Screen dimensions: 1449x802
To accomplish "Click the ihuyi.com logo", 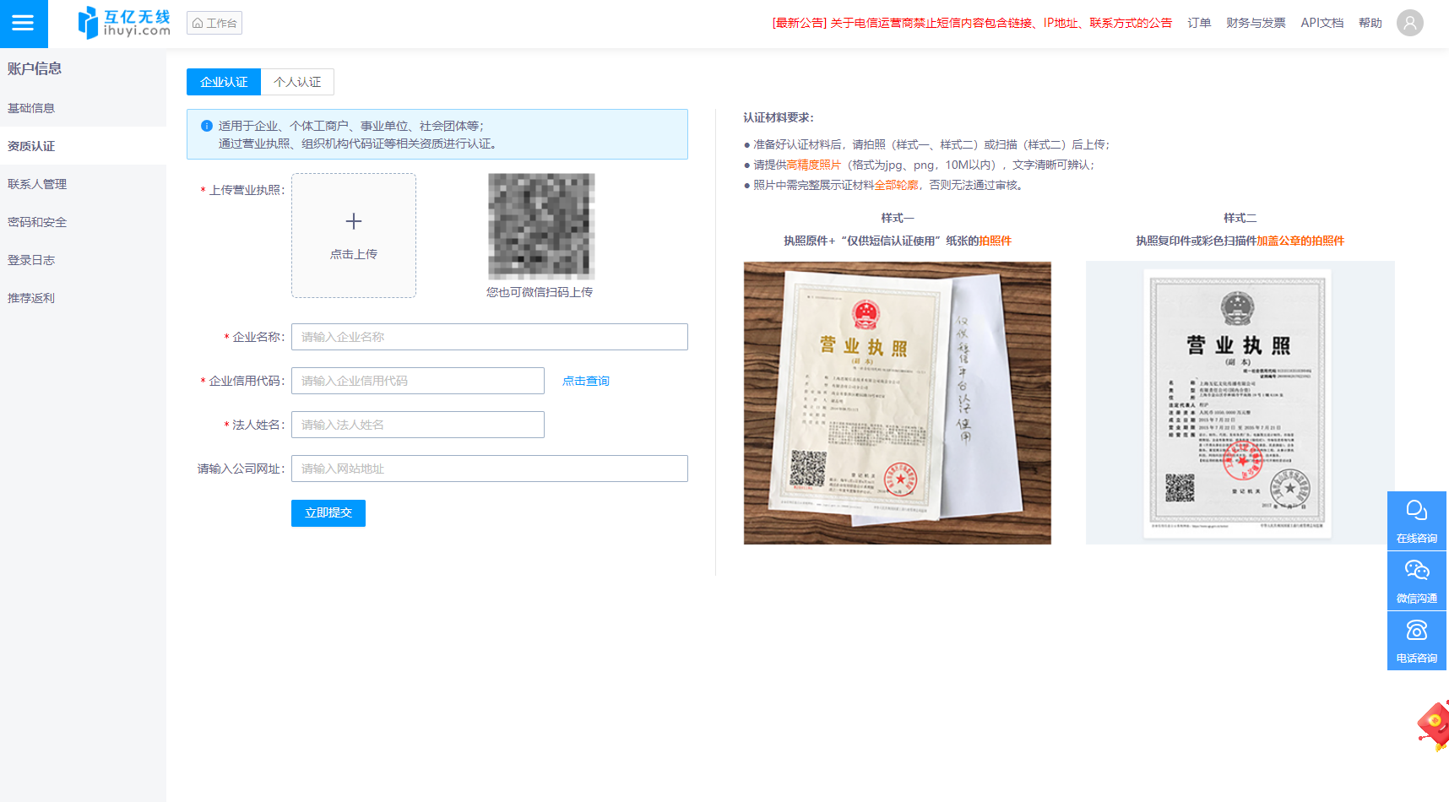I will coord(124,23).
